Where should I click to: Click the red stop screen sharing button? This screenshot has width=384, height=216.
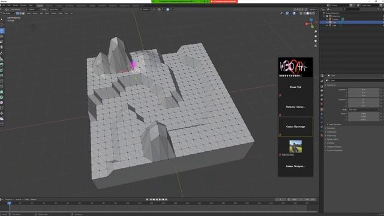coord(224,1)
